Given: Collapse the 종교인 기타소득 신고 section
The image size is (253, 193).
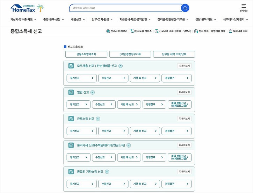Looking at the screenshot, I should pyautogui.click(x=107, y=172).
